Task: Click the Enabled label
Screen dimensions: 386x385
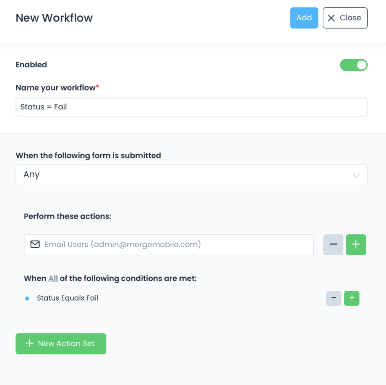Action: pos(31,64)
